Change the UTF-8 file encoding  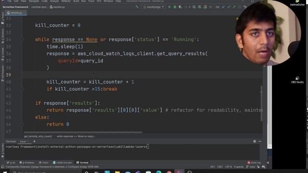[229, 167]
